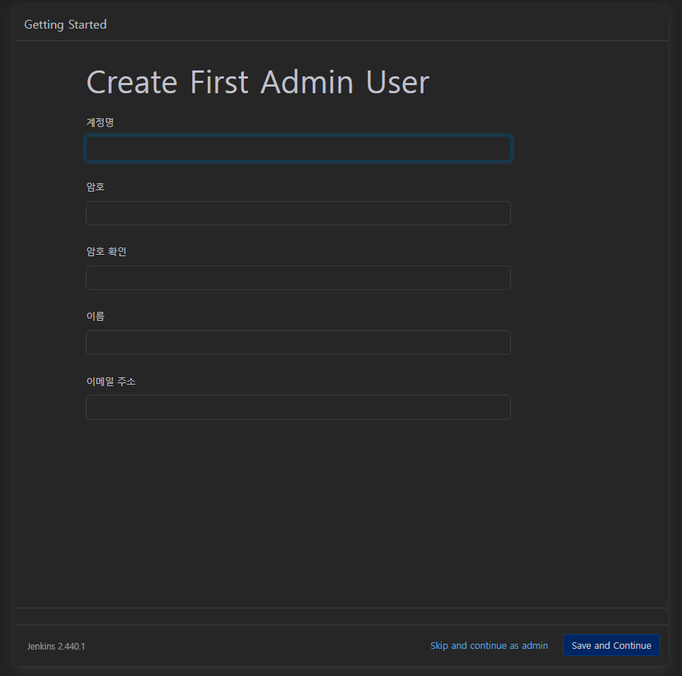Click the 암호 확인 label

[x=106, y=252]
